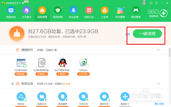Uncheck the QQ邮件组件 checkbox
The width and height of the screenshot is (171, 107).
pyautogui.click(x=25, y=66)
